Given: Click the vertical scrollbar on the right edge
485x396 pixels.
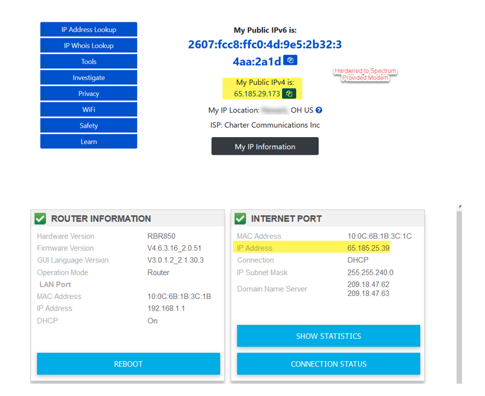Looking at the screenshot, I should pyautogui.click(x=459, y=294).
